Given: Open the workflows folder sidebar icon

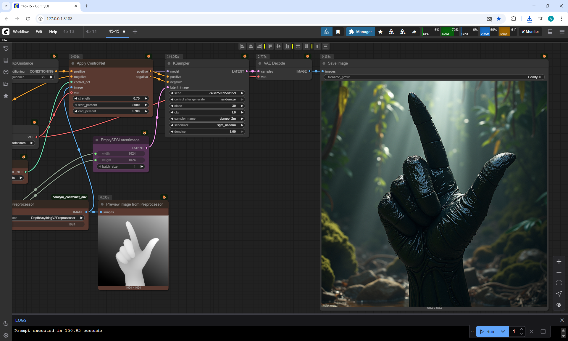Looking at the screenshot, I should coord(6,84).
